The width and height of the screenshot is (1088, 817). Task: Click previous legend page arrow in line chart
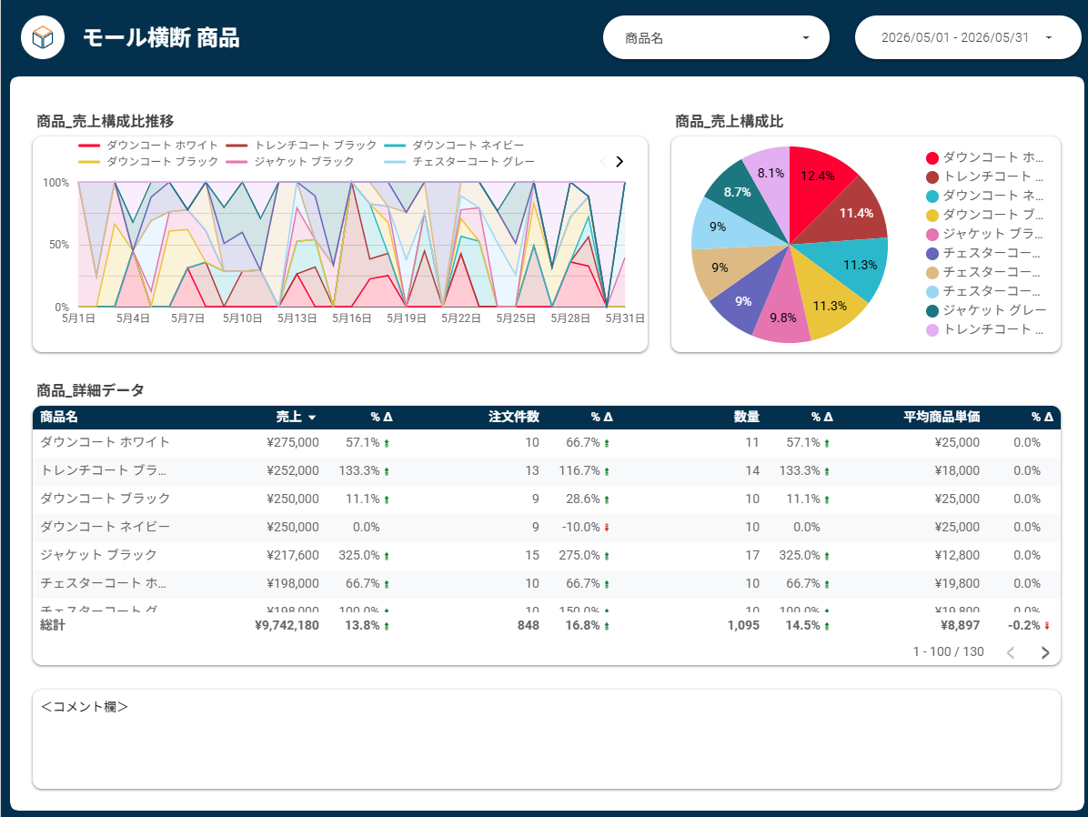tap(602, 162)
